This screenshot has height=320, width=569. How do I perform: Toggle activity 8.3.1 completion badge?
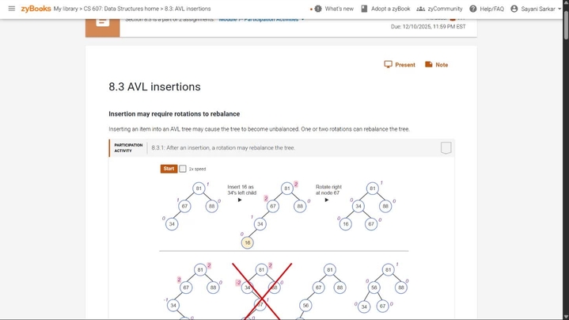click(x=446, y=148)
